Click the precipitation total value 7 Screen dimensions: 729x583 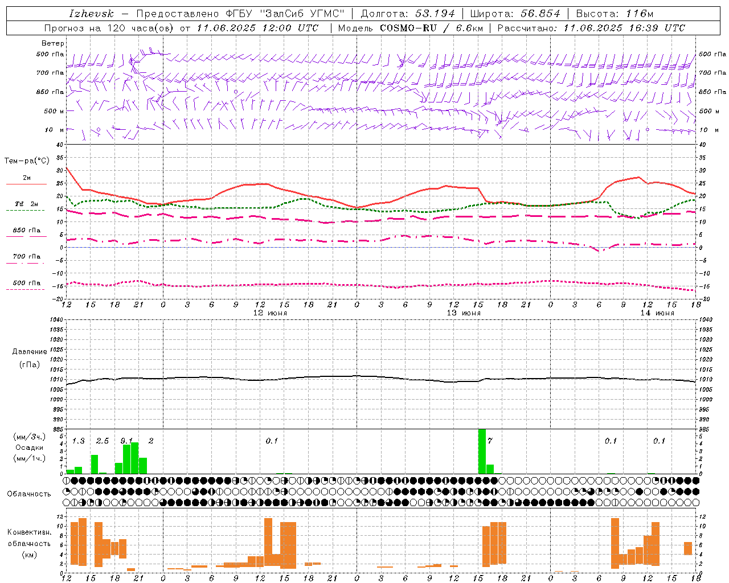tap(490, 441)
